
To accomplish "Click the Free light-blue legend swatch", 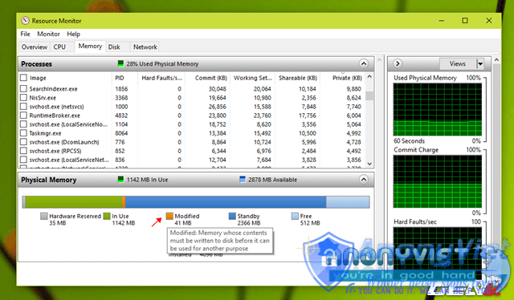I will pyautogui.click(x=295, y=216).
